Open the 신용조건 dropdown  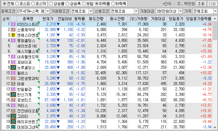(136, 11)
